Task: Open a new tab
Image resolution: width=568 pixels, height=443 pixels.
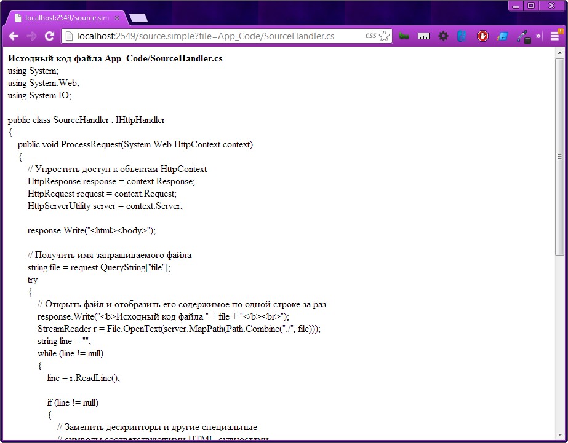Action: pyautogui.click(x=138, y=18)
